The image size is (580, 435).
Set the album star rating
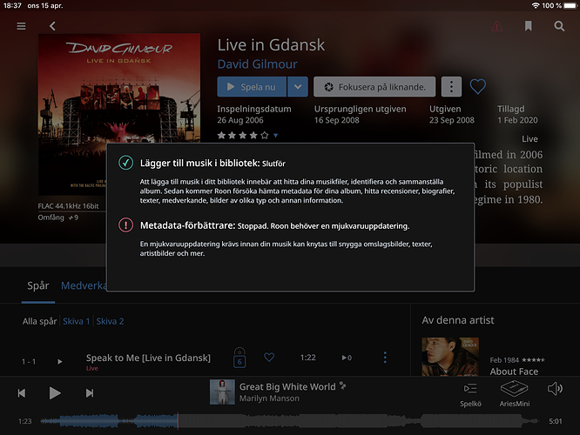tap(243, 135)
